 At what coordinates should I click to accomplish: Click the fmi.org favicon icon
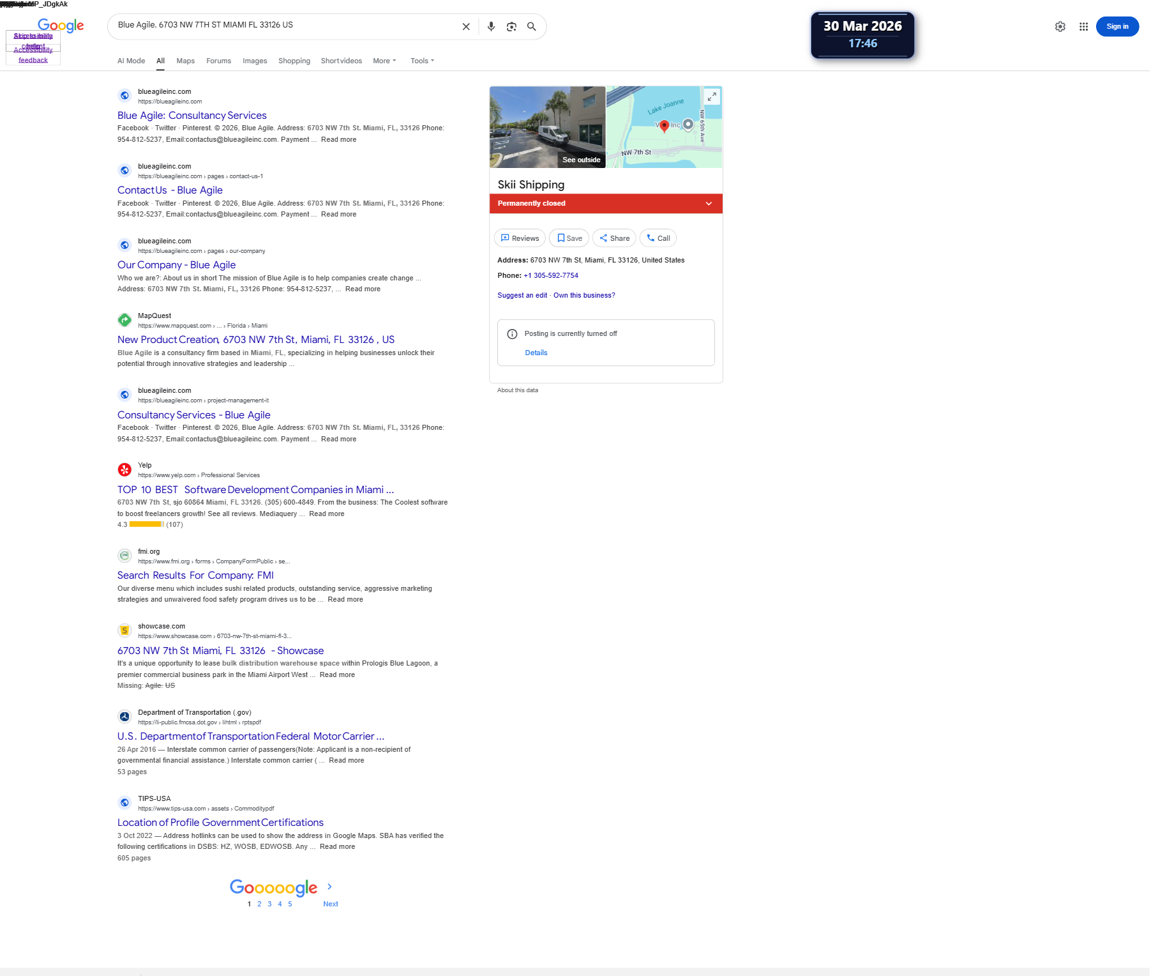coord(124,556)
